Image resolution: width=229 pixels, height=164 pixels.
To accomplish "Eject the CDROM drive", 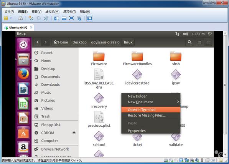I will click(74, 133).
